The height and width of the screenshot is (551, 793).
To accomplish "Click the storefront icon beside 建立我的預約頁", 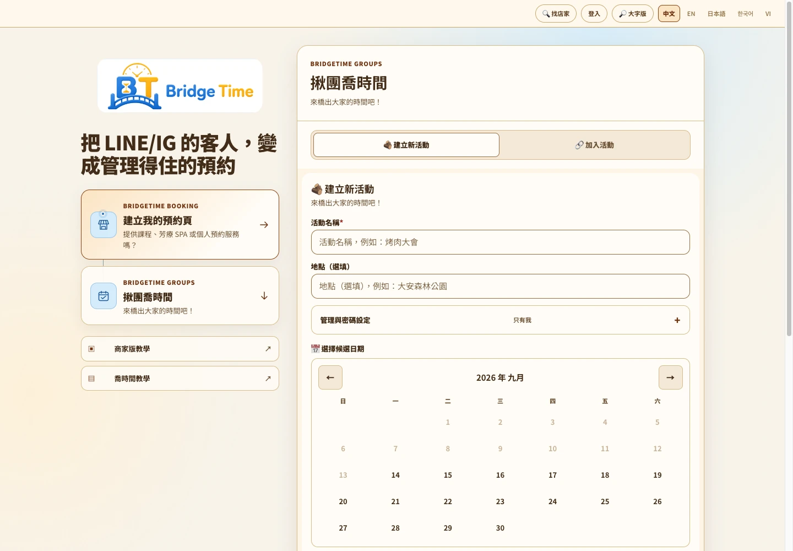I will (104, 225).
